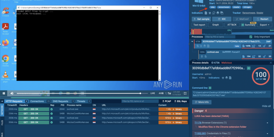Click the biohazard indicator icon in the header
274x137 pixels.
click(210, 13)
